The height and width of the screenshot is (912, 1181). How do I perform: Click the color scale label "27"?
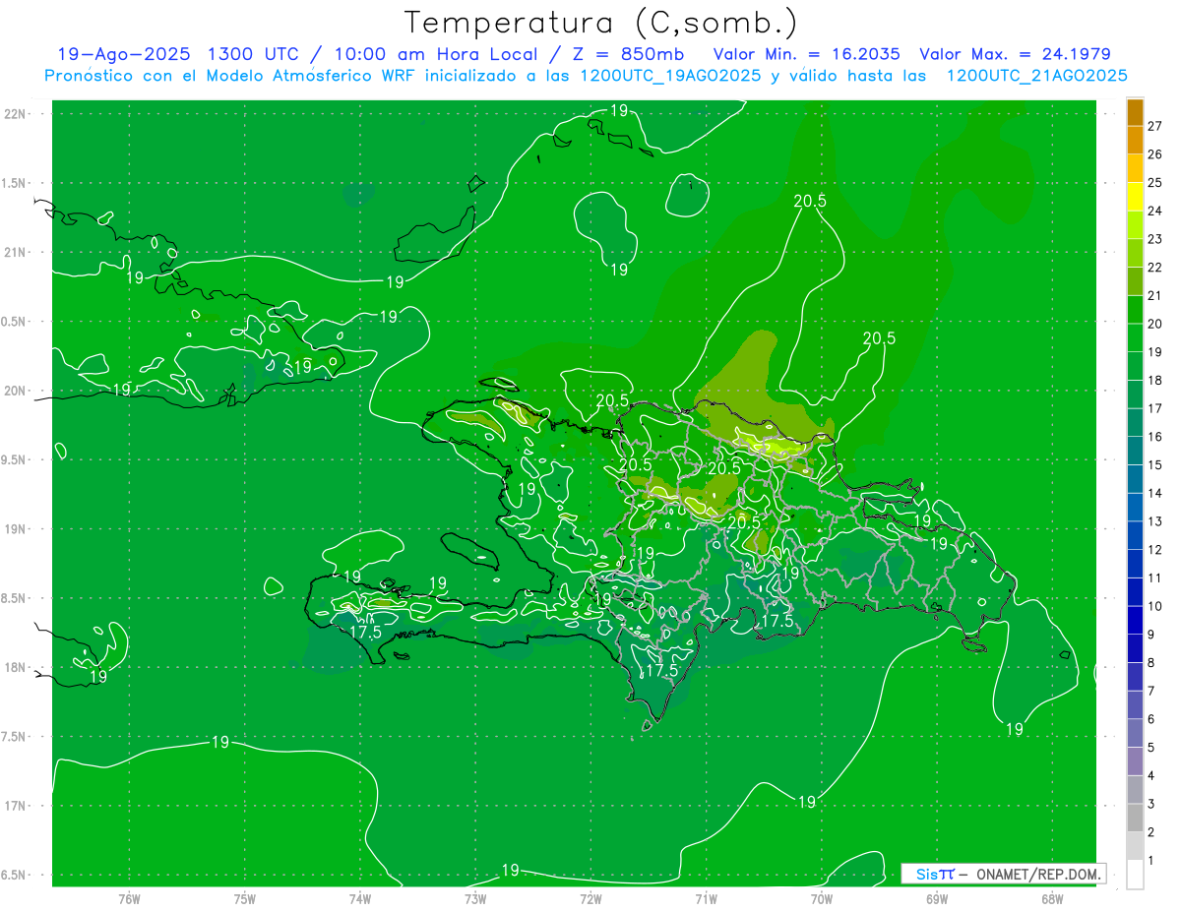click(1155, 126)
